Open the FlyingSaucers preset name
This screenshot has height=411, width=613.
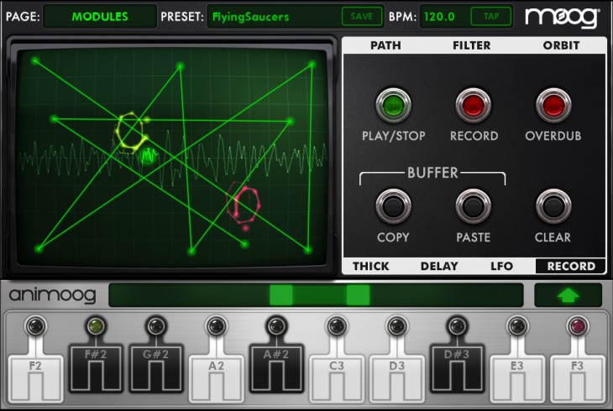(x=250, y=17)
